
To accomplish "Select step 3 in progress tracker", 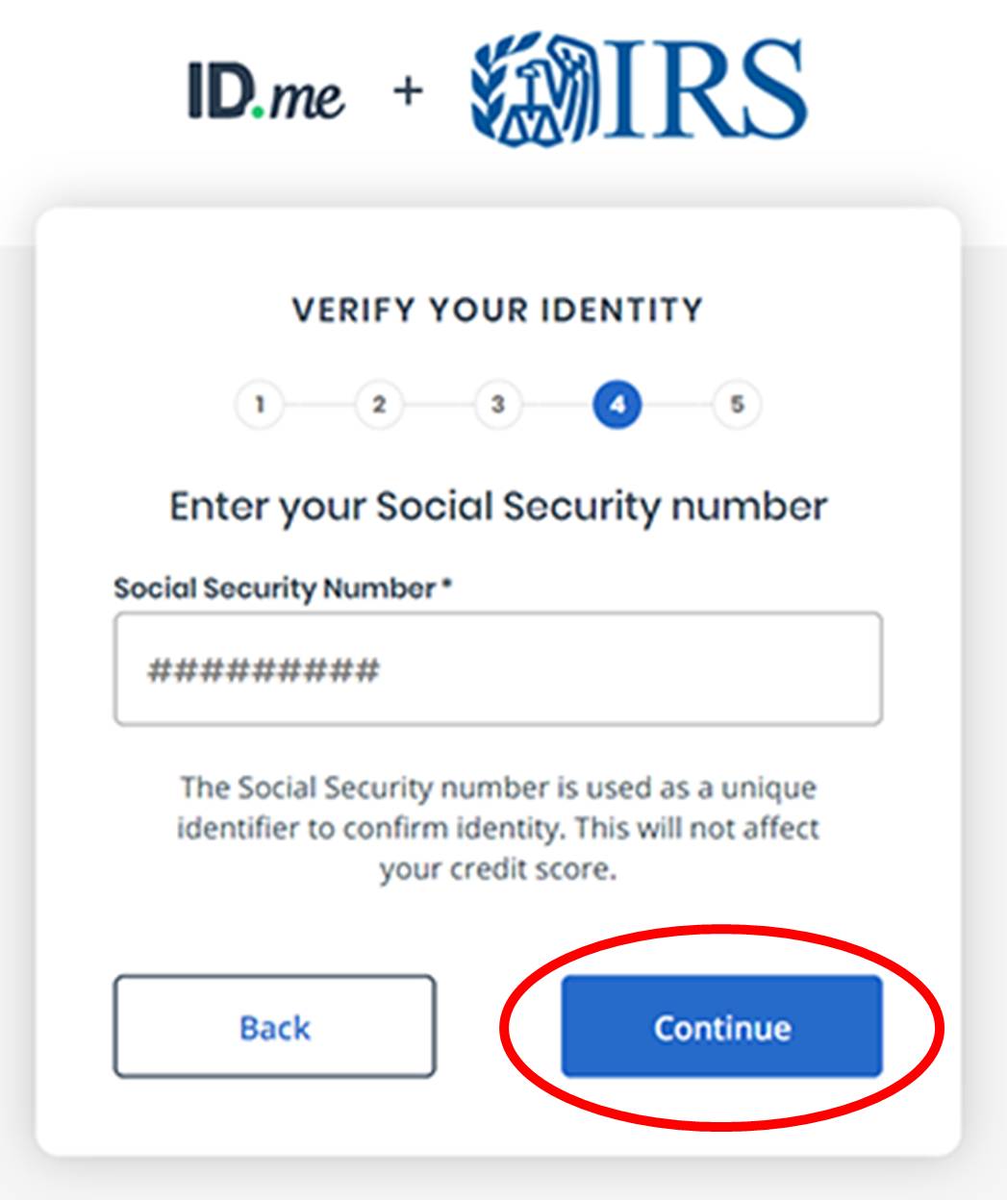I will pos(497,405).
